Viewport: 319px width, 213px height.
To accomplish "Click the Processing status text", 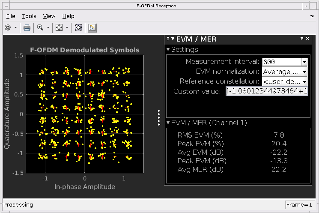I will click(18, 205).
